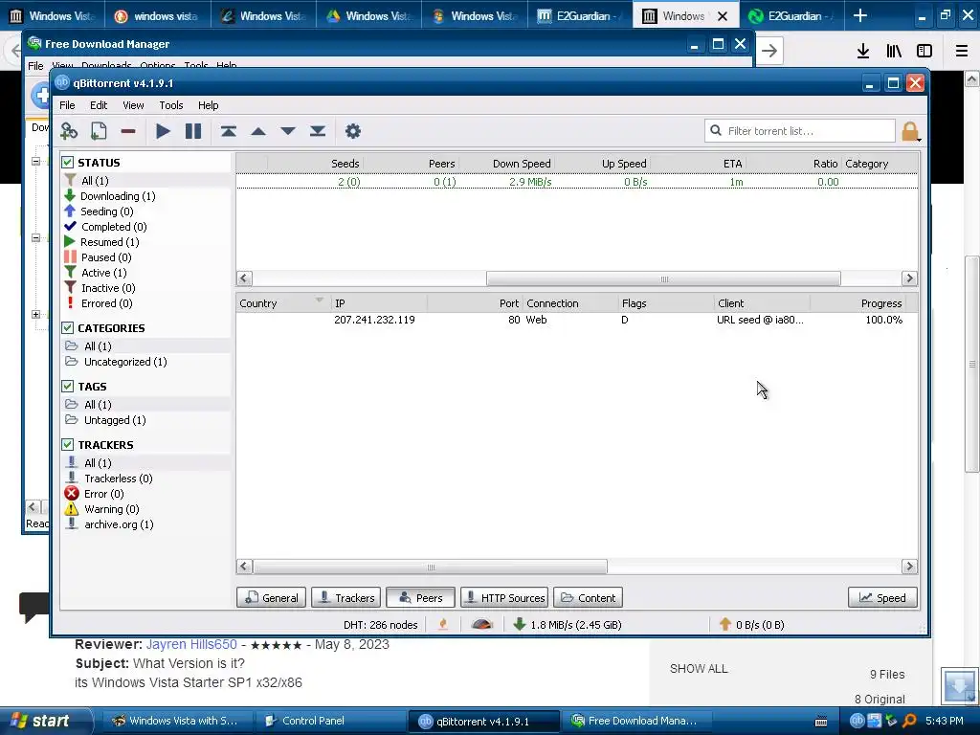Move torrent to top of queue
This screenshot has height=735, width=980.
click(228, 131)
